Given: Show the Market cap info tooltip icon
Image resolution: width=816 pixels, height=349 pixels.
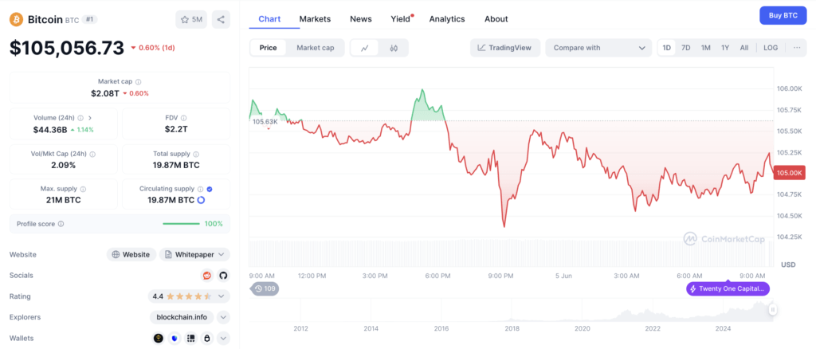Looking at the screenshot, I should 138,81.
